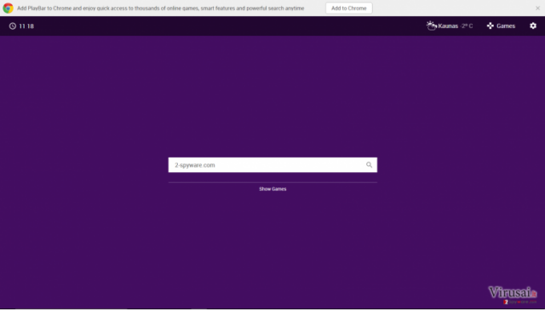Click the Kaunas city label
Screen dimensions: 545x310
click(x=448, y=26)
